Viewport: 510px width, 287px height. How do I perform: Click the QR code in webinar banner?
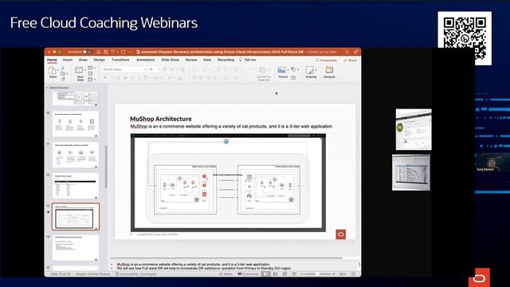click(465, 38)
